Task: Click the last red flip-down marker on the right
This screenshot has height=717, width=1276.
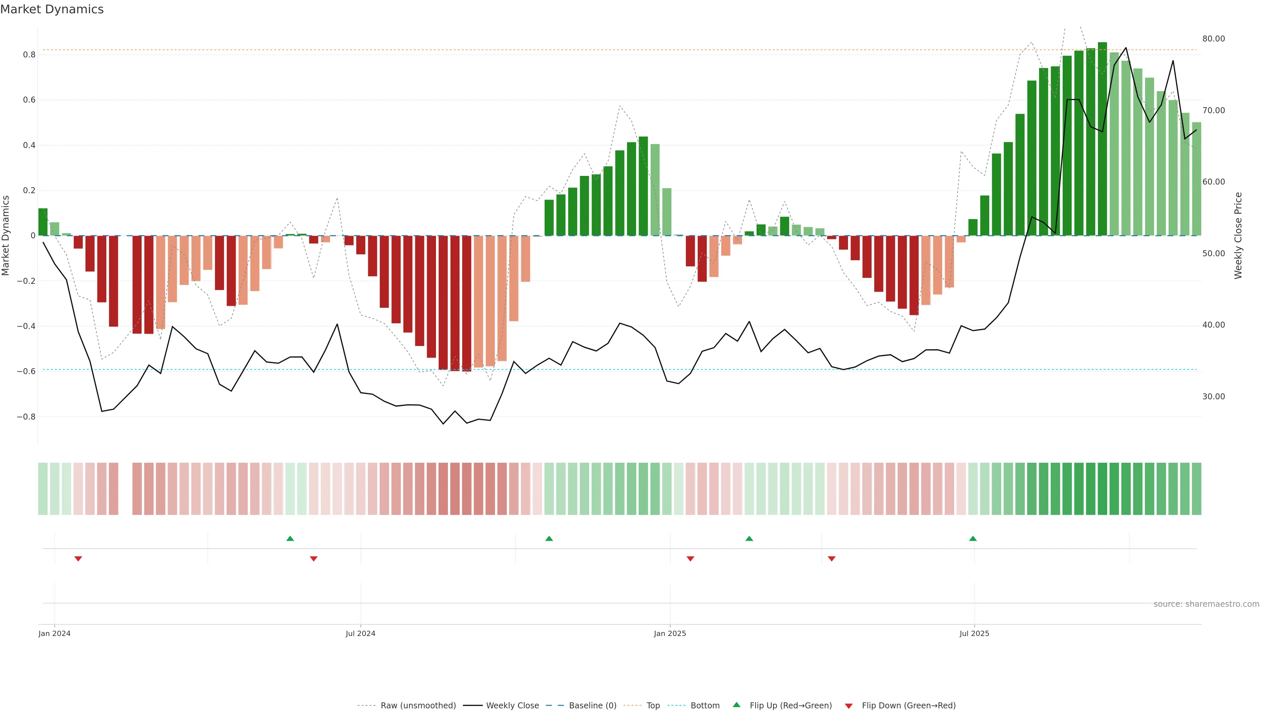Action: tap(832, 559)
